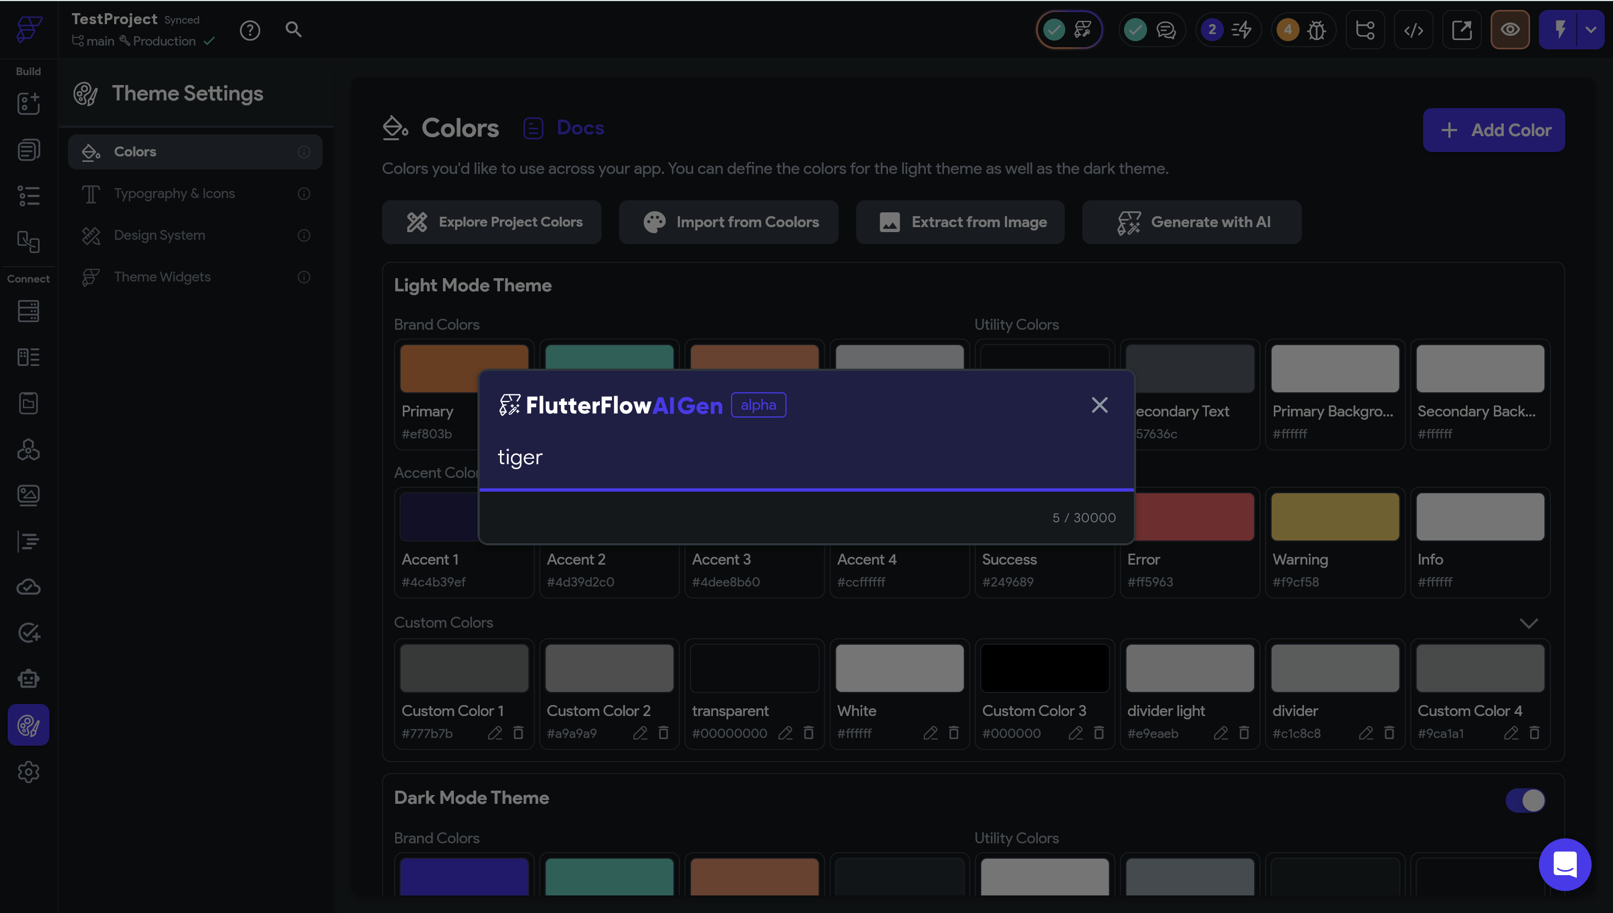Click the lightning run mode button
Viewport: 1613px width, 913px height.
1560,30
